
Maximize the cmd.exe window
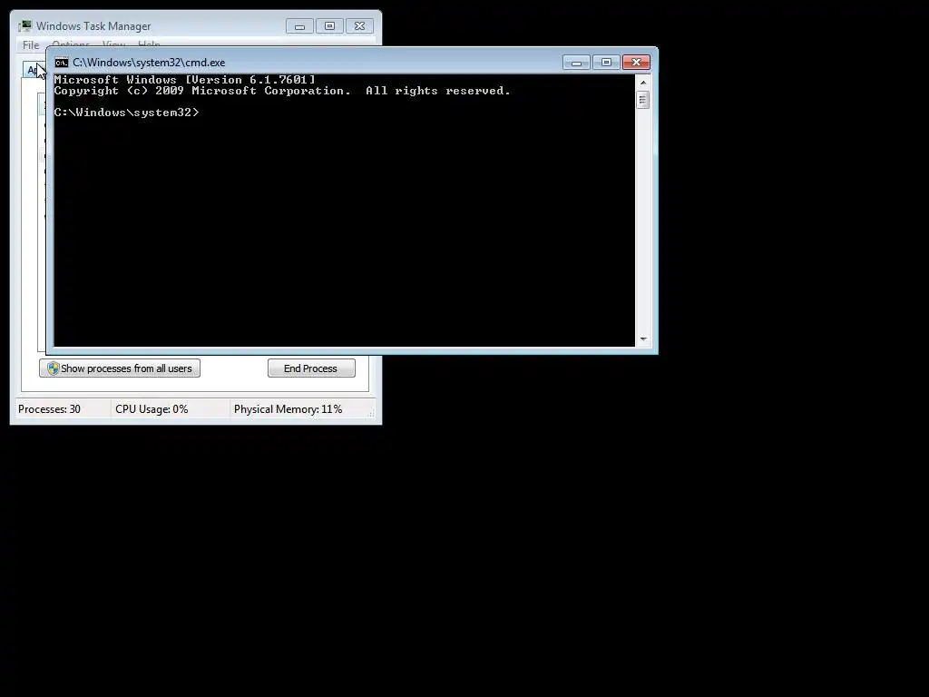click(606, 63)
